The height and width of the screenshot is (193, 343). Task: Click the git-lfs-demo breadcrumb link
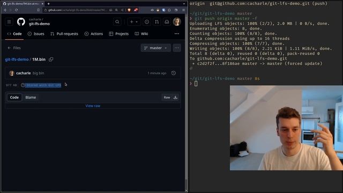[x=17, y=60]
